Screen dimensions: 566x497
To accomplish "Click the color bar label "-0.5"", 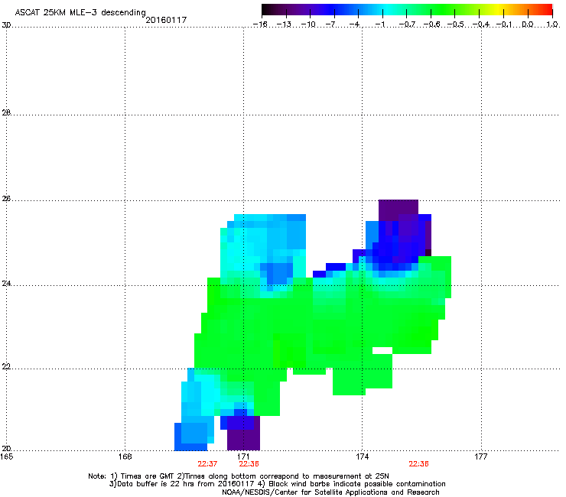I will pyautogui.click(x=455, y=24).
